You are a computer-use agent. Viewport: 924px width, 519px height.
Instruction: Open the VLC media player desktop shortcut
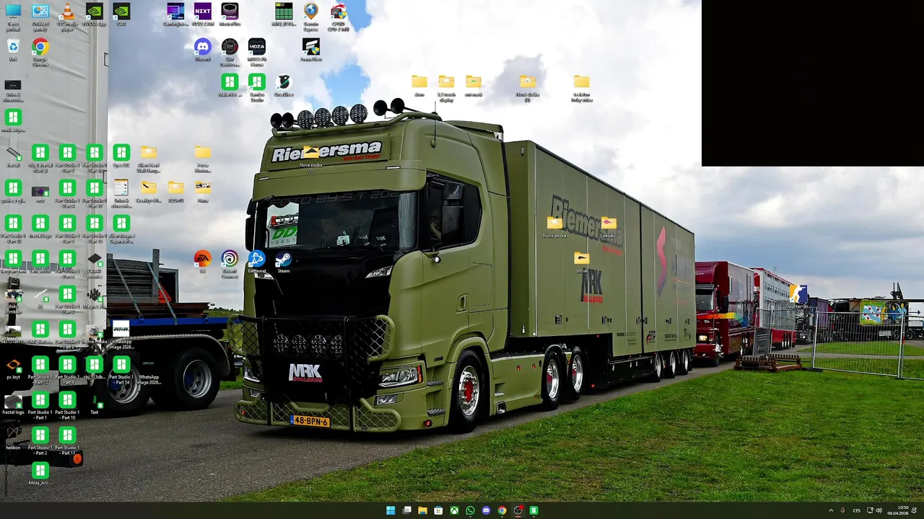(67, 17)
